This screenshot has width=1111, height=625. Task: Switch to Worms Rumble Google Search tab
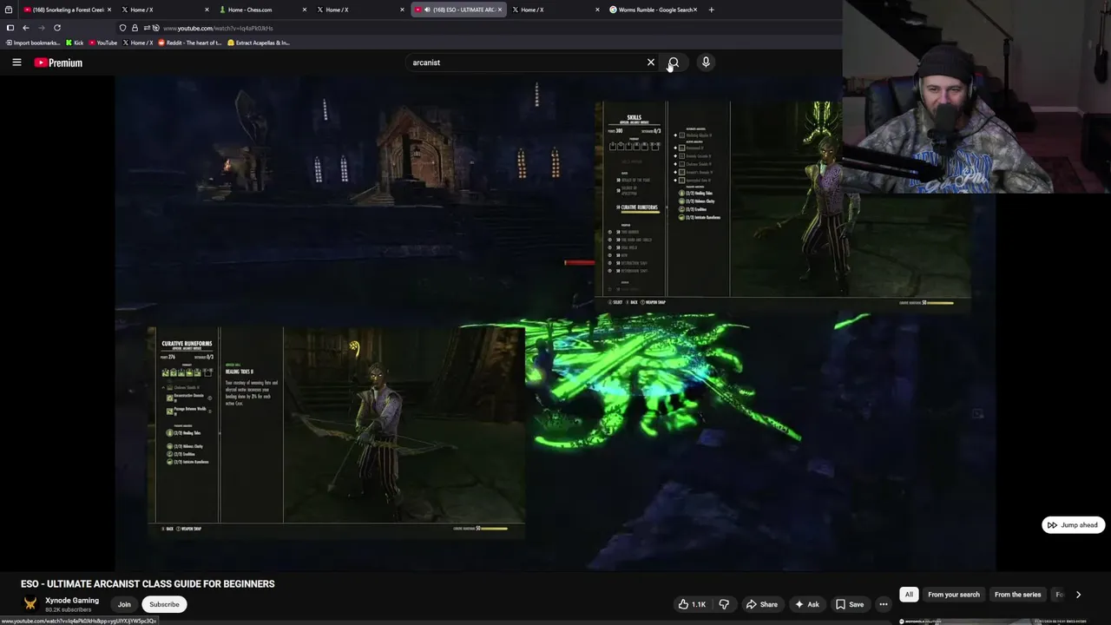click(651, 10)
